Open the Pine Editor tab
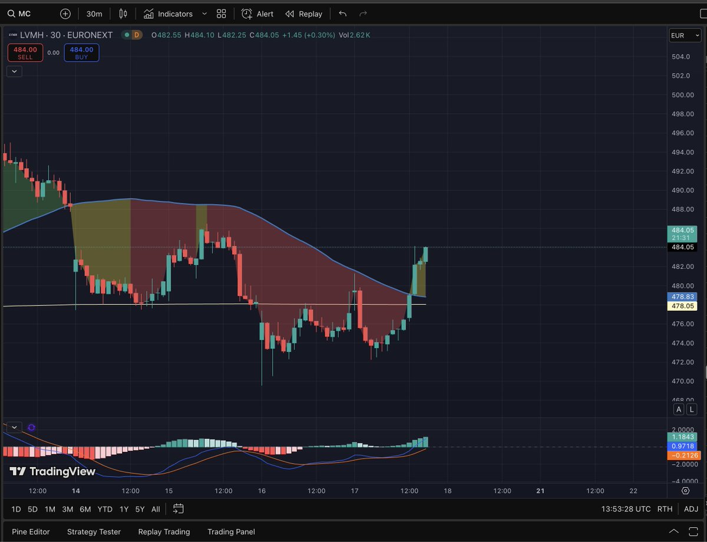Viewport: 707px width, 542px height. point(31,532)
